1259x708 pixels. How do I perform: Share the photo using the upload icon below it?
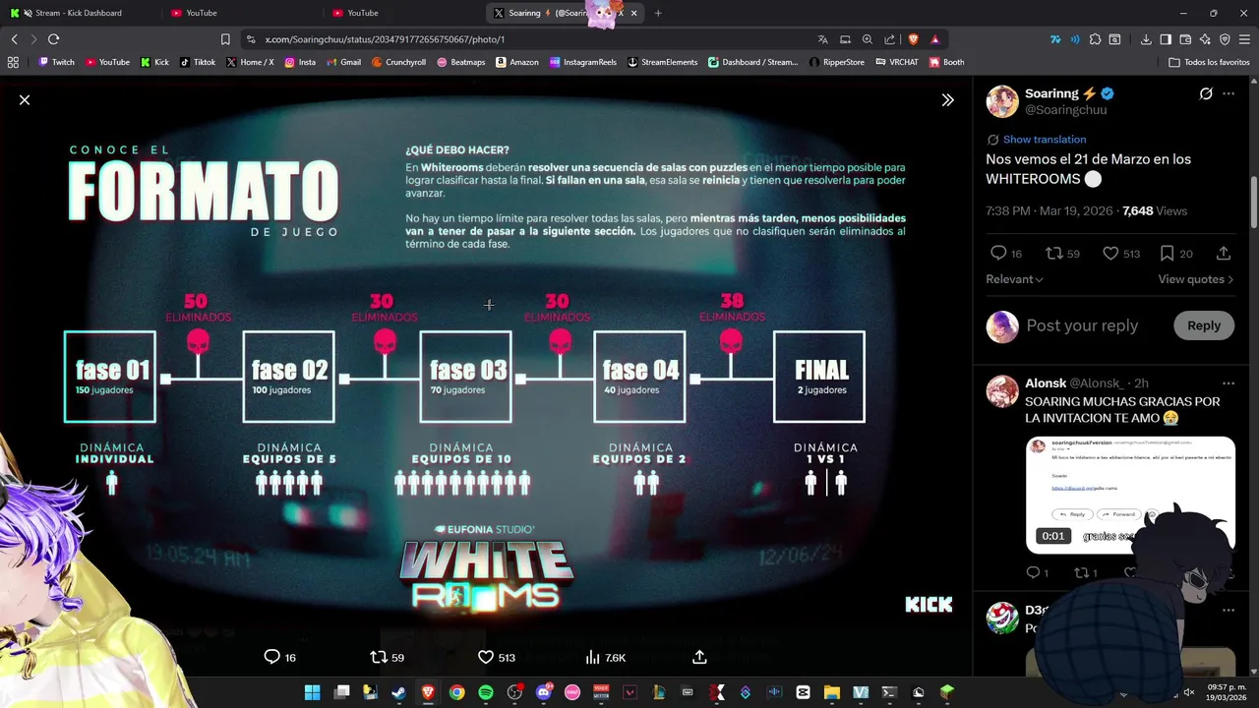[699, 657]
